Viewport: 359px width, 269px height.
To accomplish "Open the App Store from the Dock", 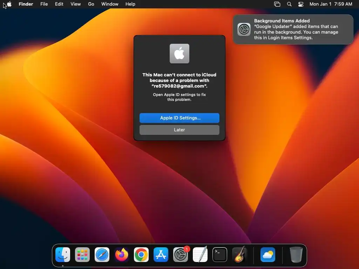I will [161, 255].
